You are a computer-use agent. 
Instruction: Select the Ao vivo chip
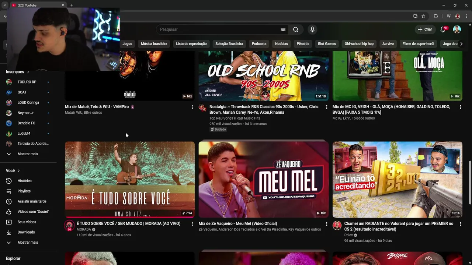388,44
